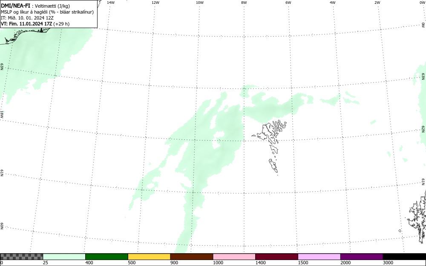
Task: Click the dark maroon 1400–1500 legend swatch
Action: click(276, 257)
